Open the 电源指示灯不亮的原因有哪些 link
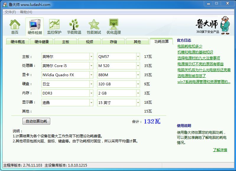Image resolution: width=236 pixels, height=171 pixels. pyautogui.click(x=200, y=64)
